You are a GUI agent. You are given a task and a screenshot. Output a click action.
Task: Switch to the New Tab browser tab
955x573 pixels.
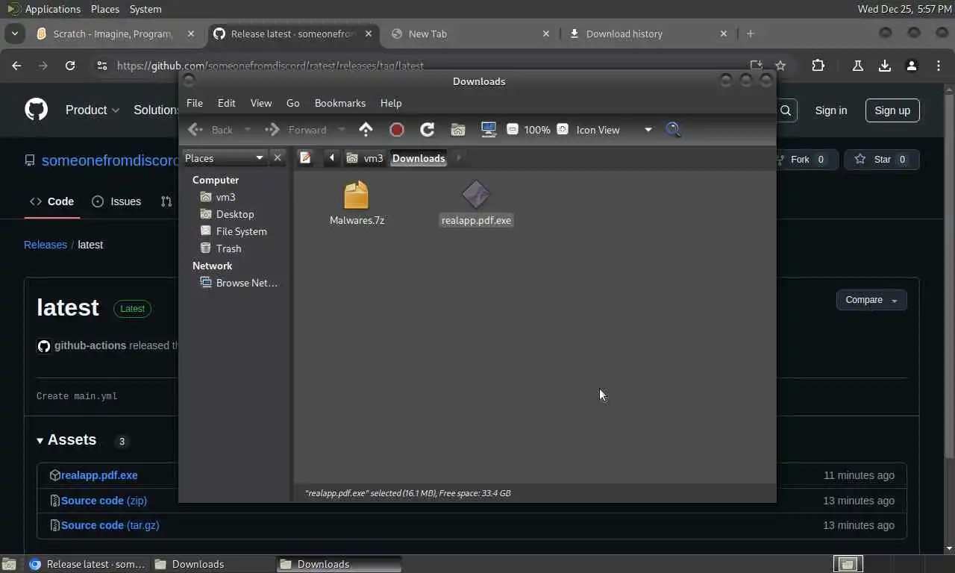click(x=470, y=34)
